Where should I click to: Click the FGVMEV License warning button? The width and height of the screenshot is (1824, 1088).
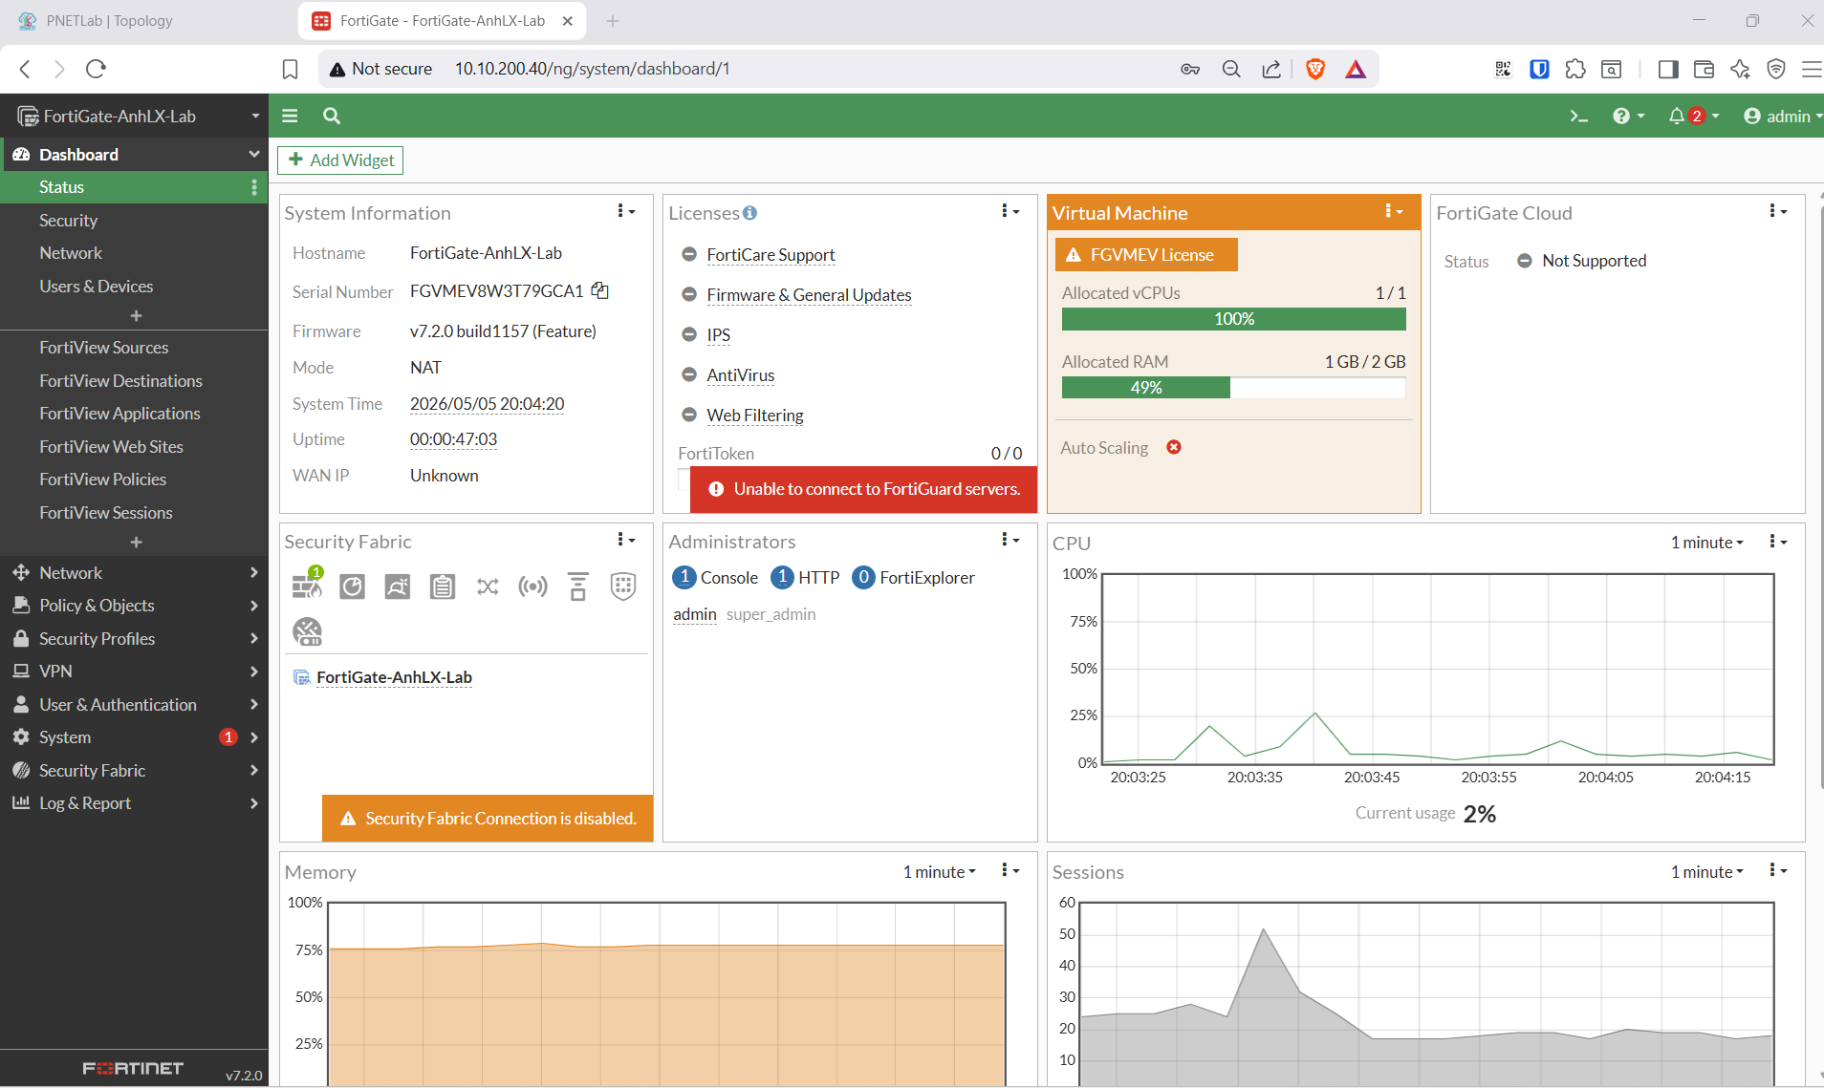point(1146,255)
